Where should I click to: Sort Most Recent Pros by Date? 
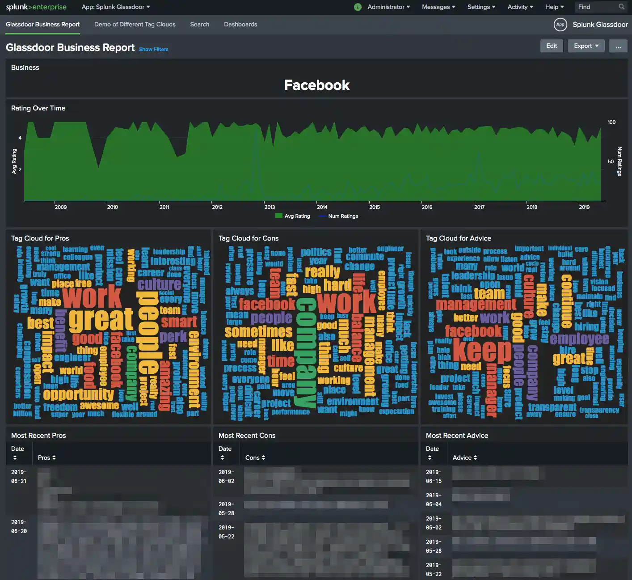(15, 457)
